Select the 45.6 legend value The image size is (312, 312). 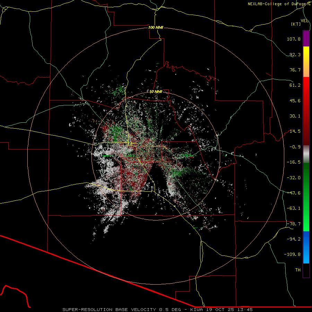[295, 101]
